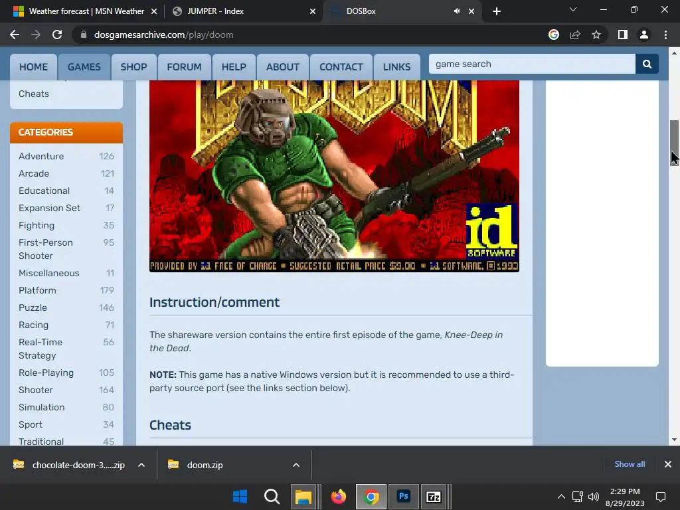
Task: Bookmark this page with star icon
Action: pos(596,35)
